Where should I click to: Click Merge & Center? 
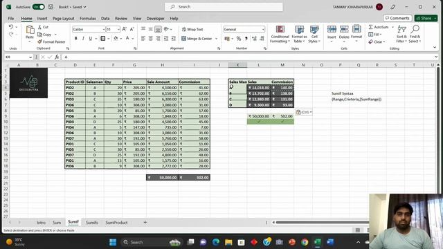point(197,39)
